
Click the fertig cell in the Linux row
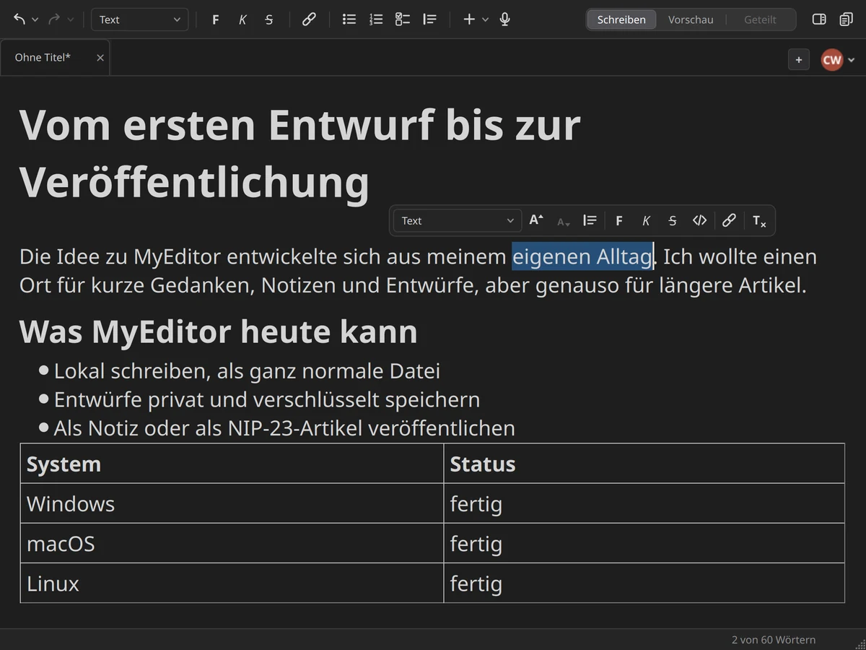(644, 583)
